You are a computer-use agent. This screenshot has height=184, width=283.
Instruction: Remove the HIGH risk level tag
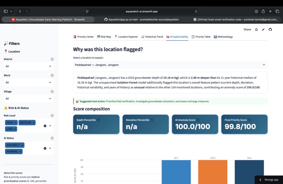(x=15, y=123)
